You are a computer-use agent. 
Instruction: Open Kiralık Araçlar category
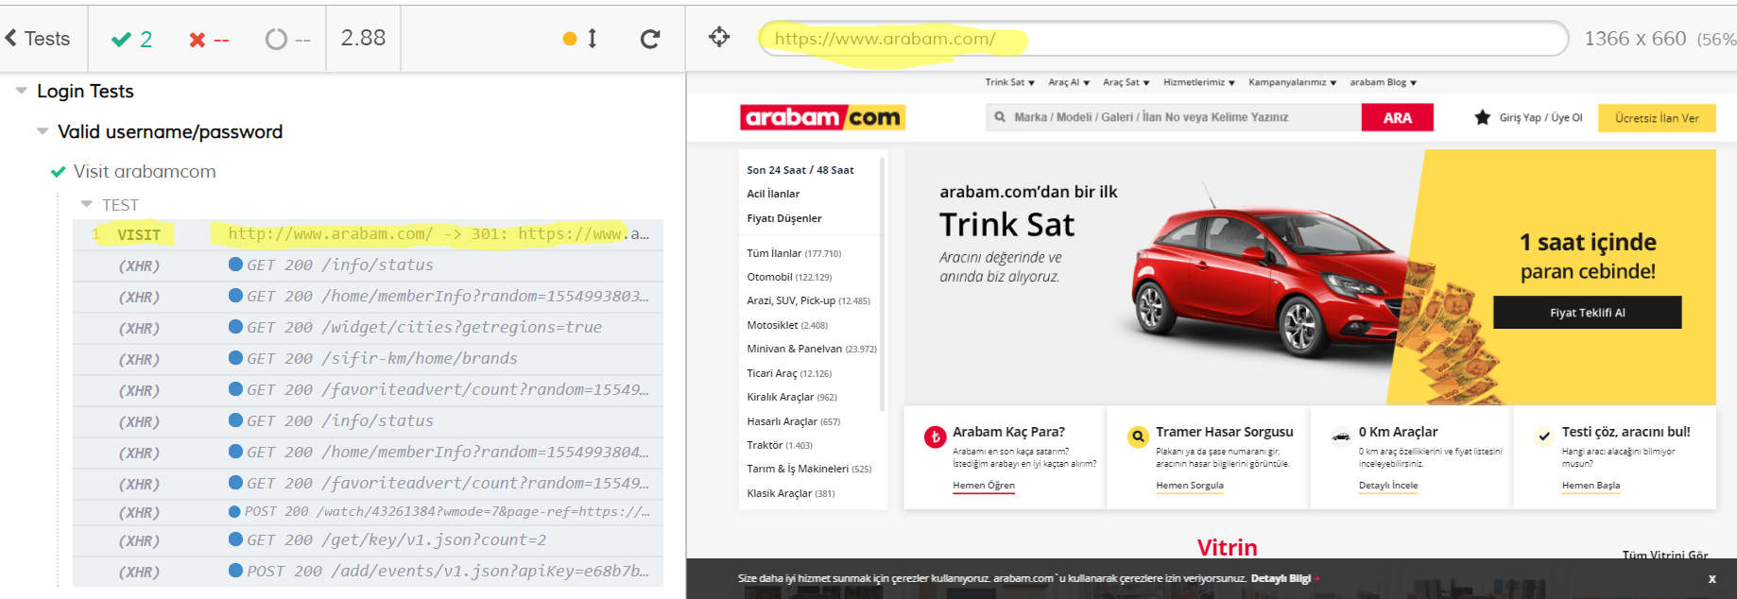[x=792, y=397]
